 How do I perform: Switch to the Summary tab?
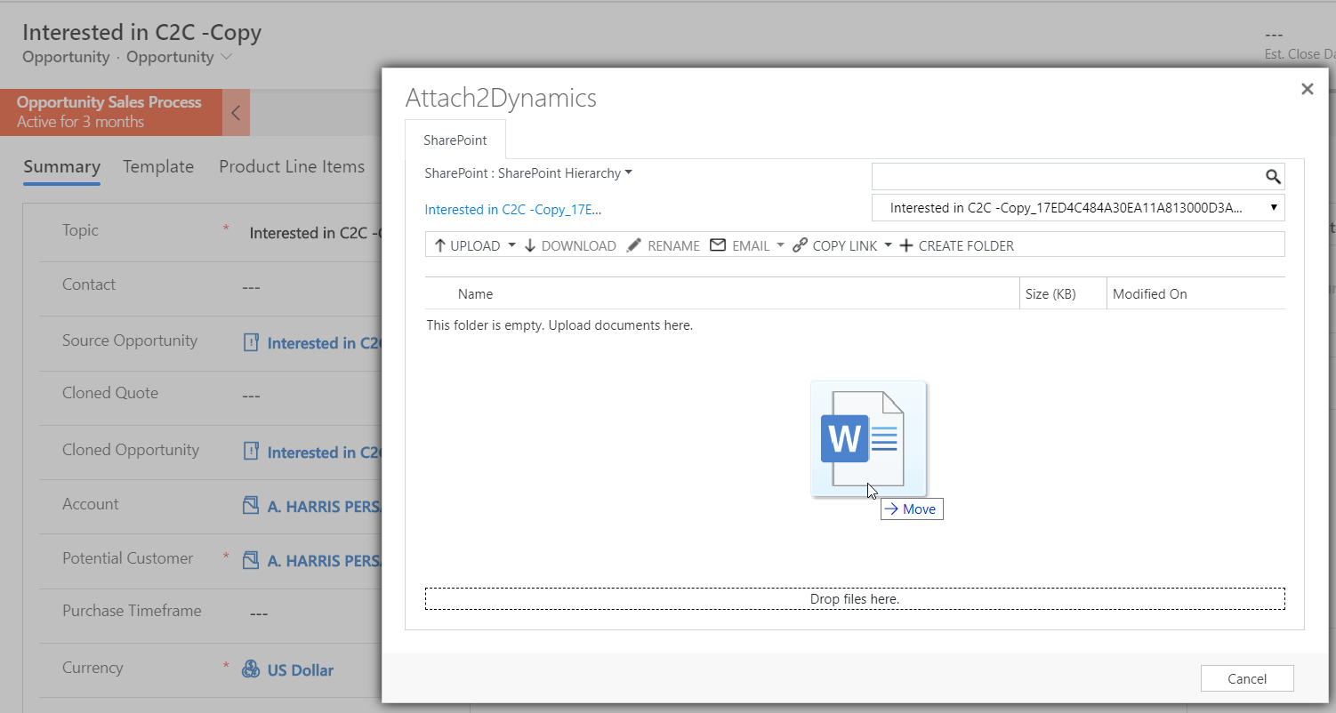61,166
